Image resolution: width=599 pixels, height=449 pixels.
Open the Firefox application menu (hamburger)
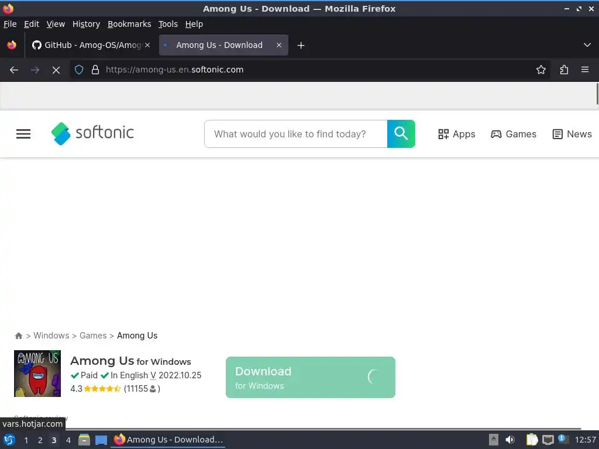[x=585, y=70]
